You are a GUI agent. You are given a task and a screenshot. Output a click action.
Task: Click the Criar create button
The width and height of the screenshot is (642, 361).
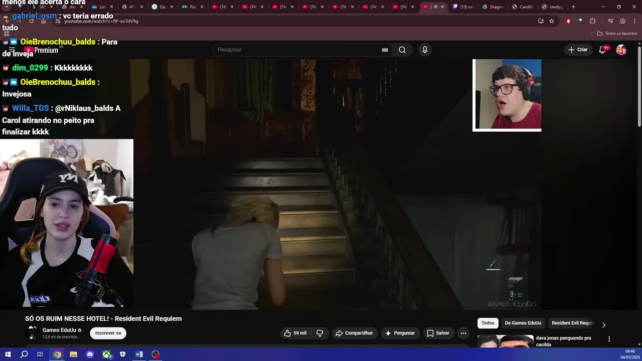pyautogui.click(x=578, y=50)
